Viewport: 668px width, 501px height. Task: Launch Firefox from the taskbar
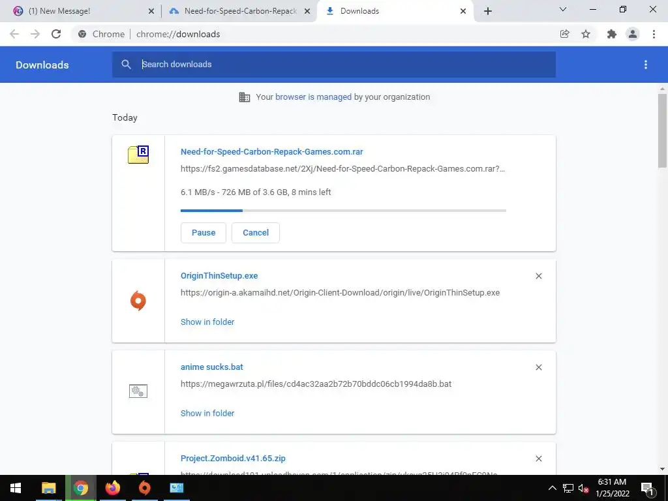(x=112, y=488)
